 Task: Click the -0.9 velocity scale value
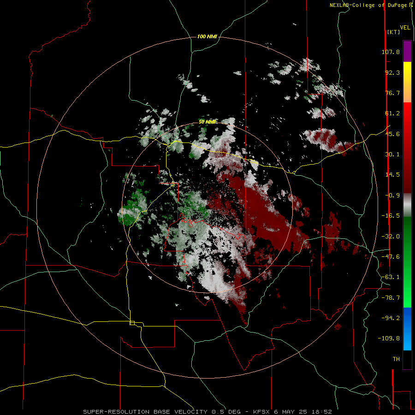coord(392,196)
